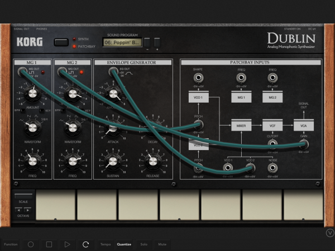Click the play triangle button

tap(68, 244)
